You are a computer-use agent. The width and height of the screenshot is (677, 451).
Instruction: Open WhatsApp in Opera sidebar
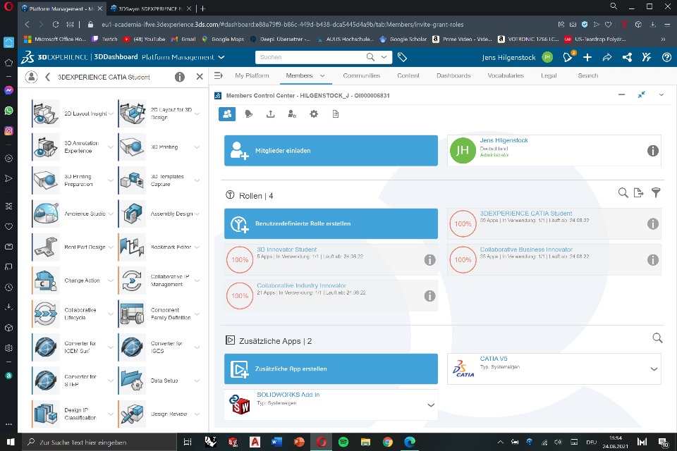(8, 111)
